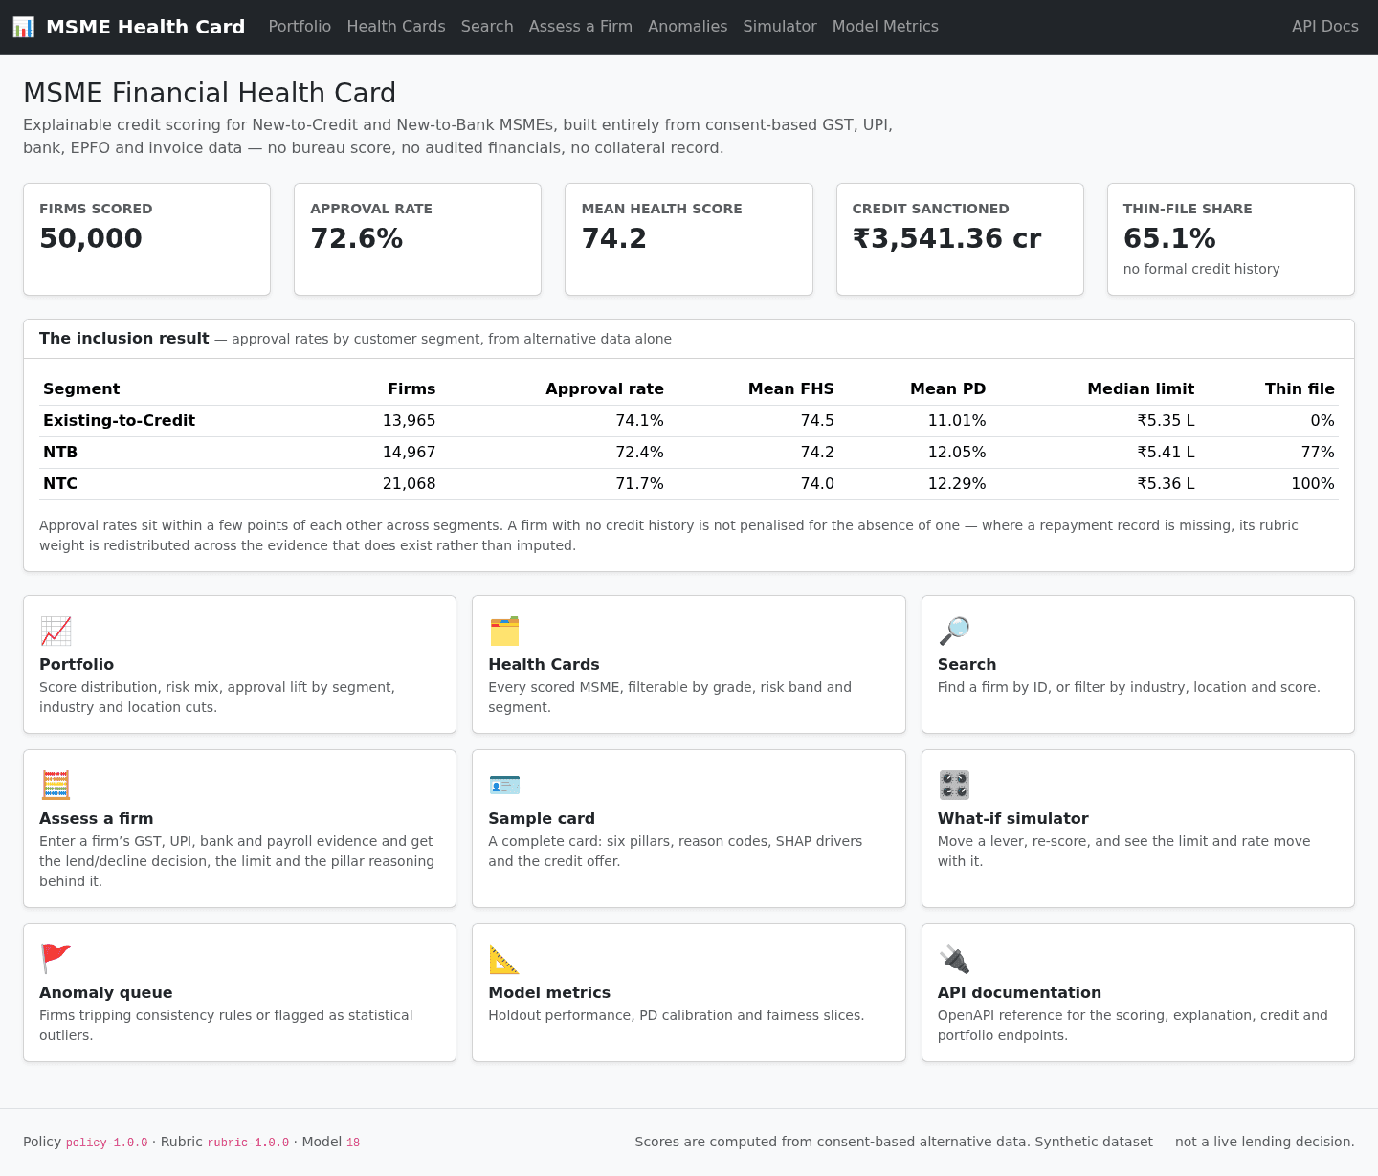This screenshot has height=1176, width=1378.
Task: Open the Model metrics card title
Action: pos(549,992)
